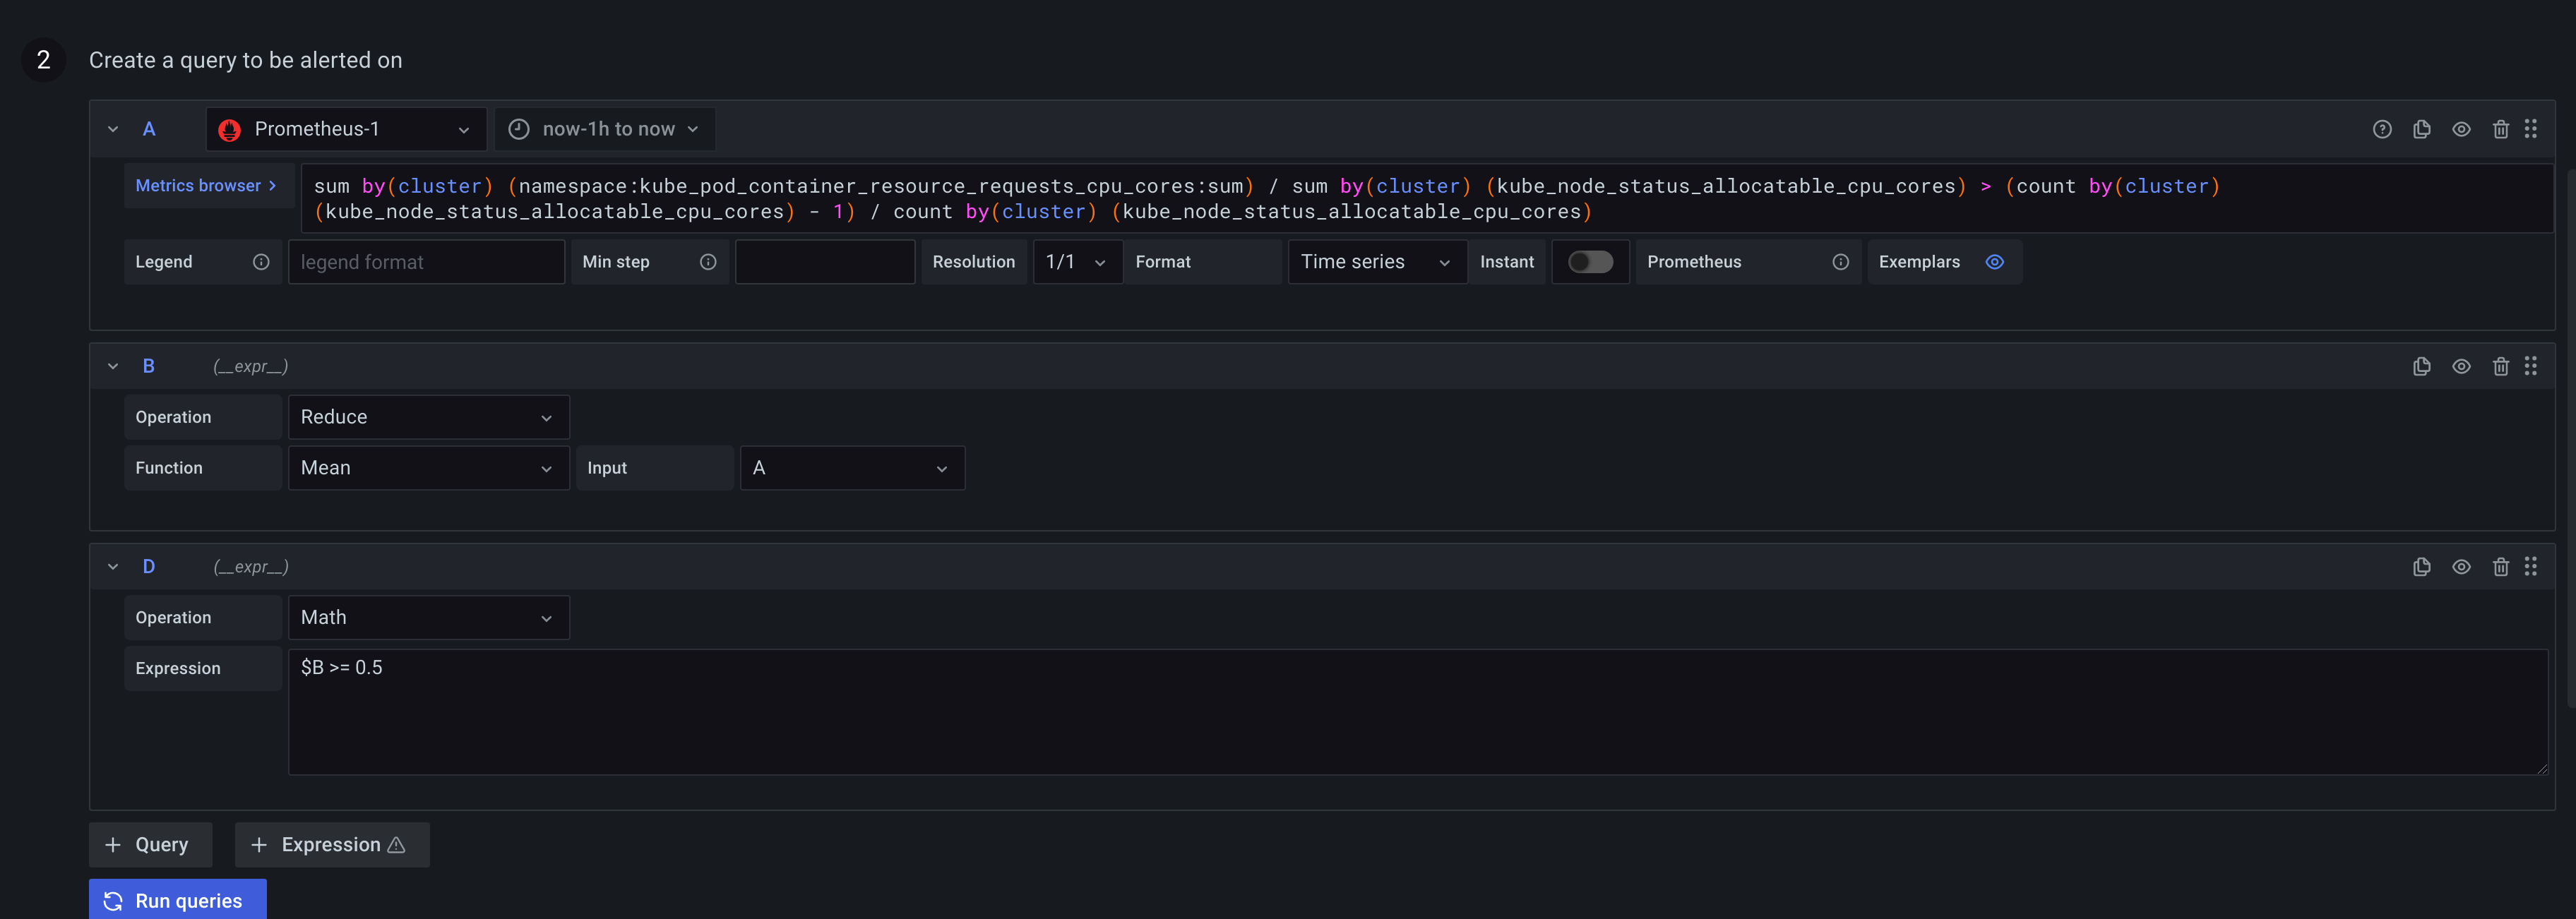2576x919 pixels.
Task: Open the now-1h to now time range
Action: tap(604, 129)
